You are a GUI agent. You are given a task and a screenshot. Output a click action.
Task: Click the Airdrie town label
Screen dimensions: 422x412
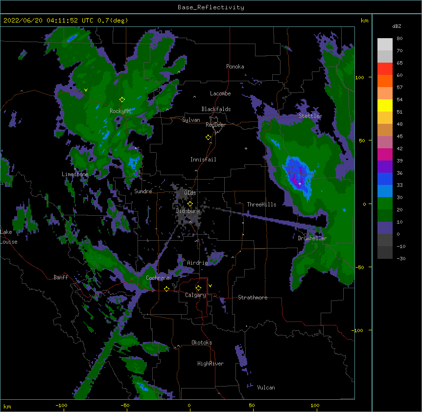[198, 263]
